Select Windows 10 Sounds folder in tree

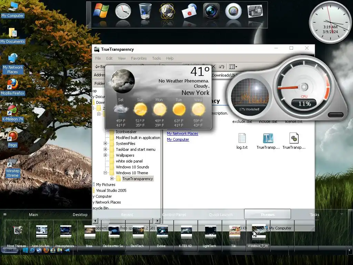pyautogui.click(x=132, y=167)
